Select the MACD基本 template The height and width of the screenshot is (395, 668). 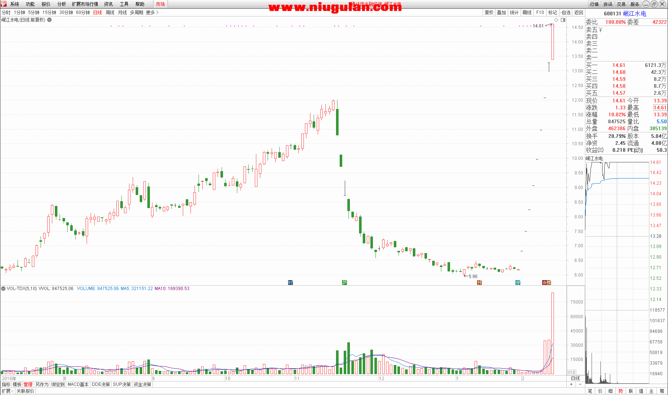78,384
